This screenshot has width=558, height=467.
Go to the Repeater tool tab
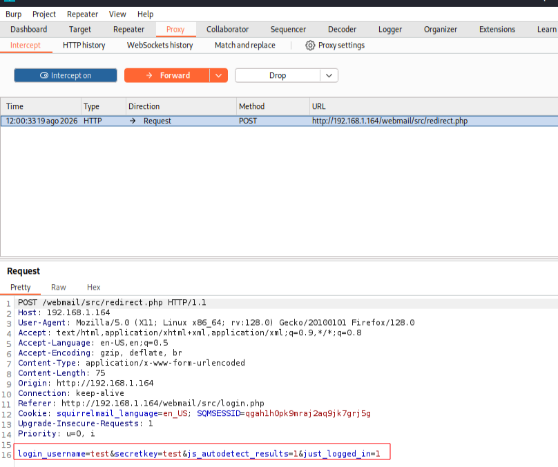(x=129, y=30)
